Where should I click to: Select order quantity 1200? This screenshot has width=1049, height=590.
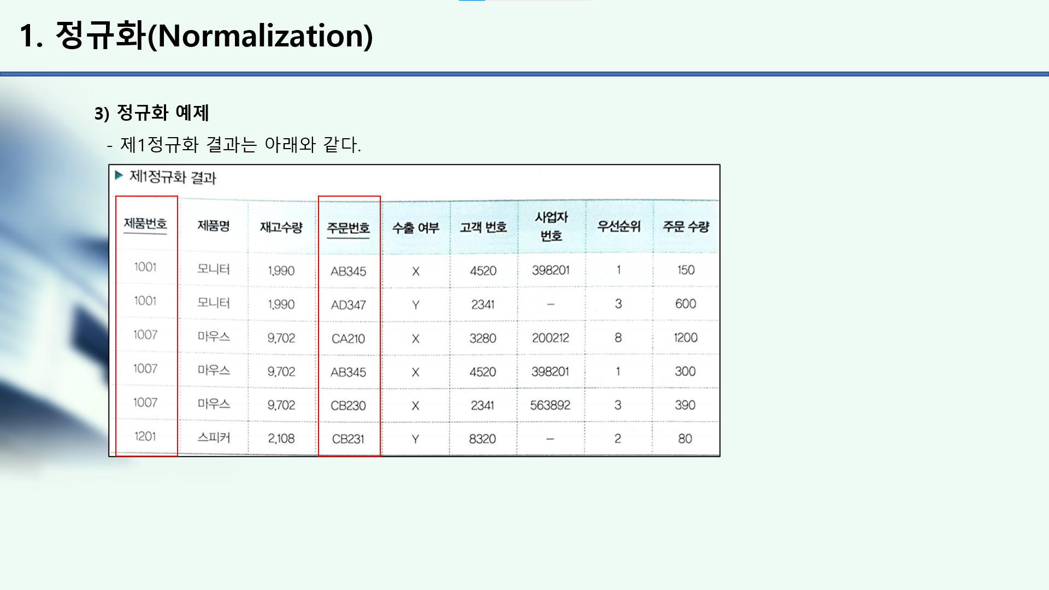click(686, 338)
